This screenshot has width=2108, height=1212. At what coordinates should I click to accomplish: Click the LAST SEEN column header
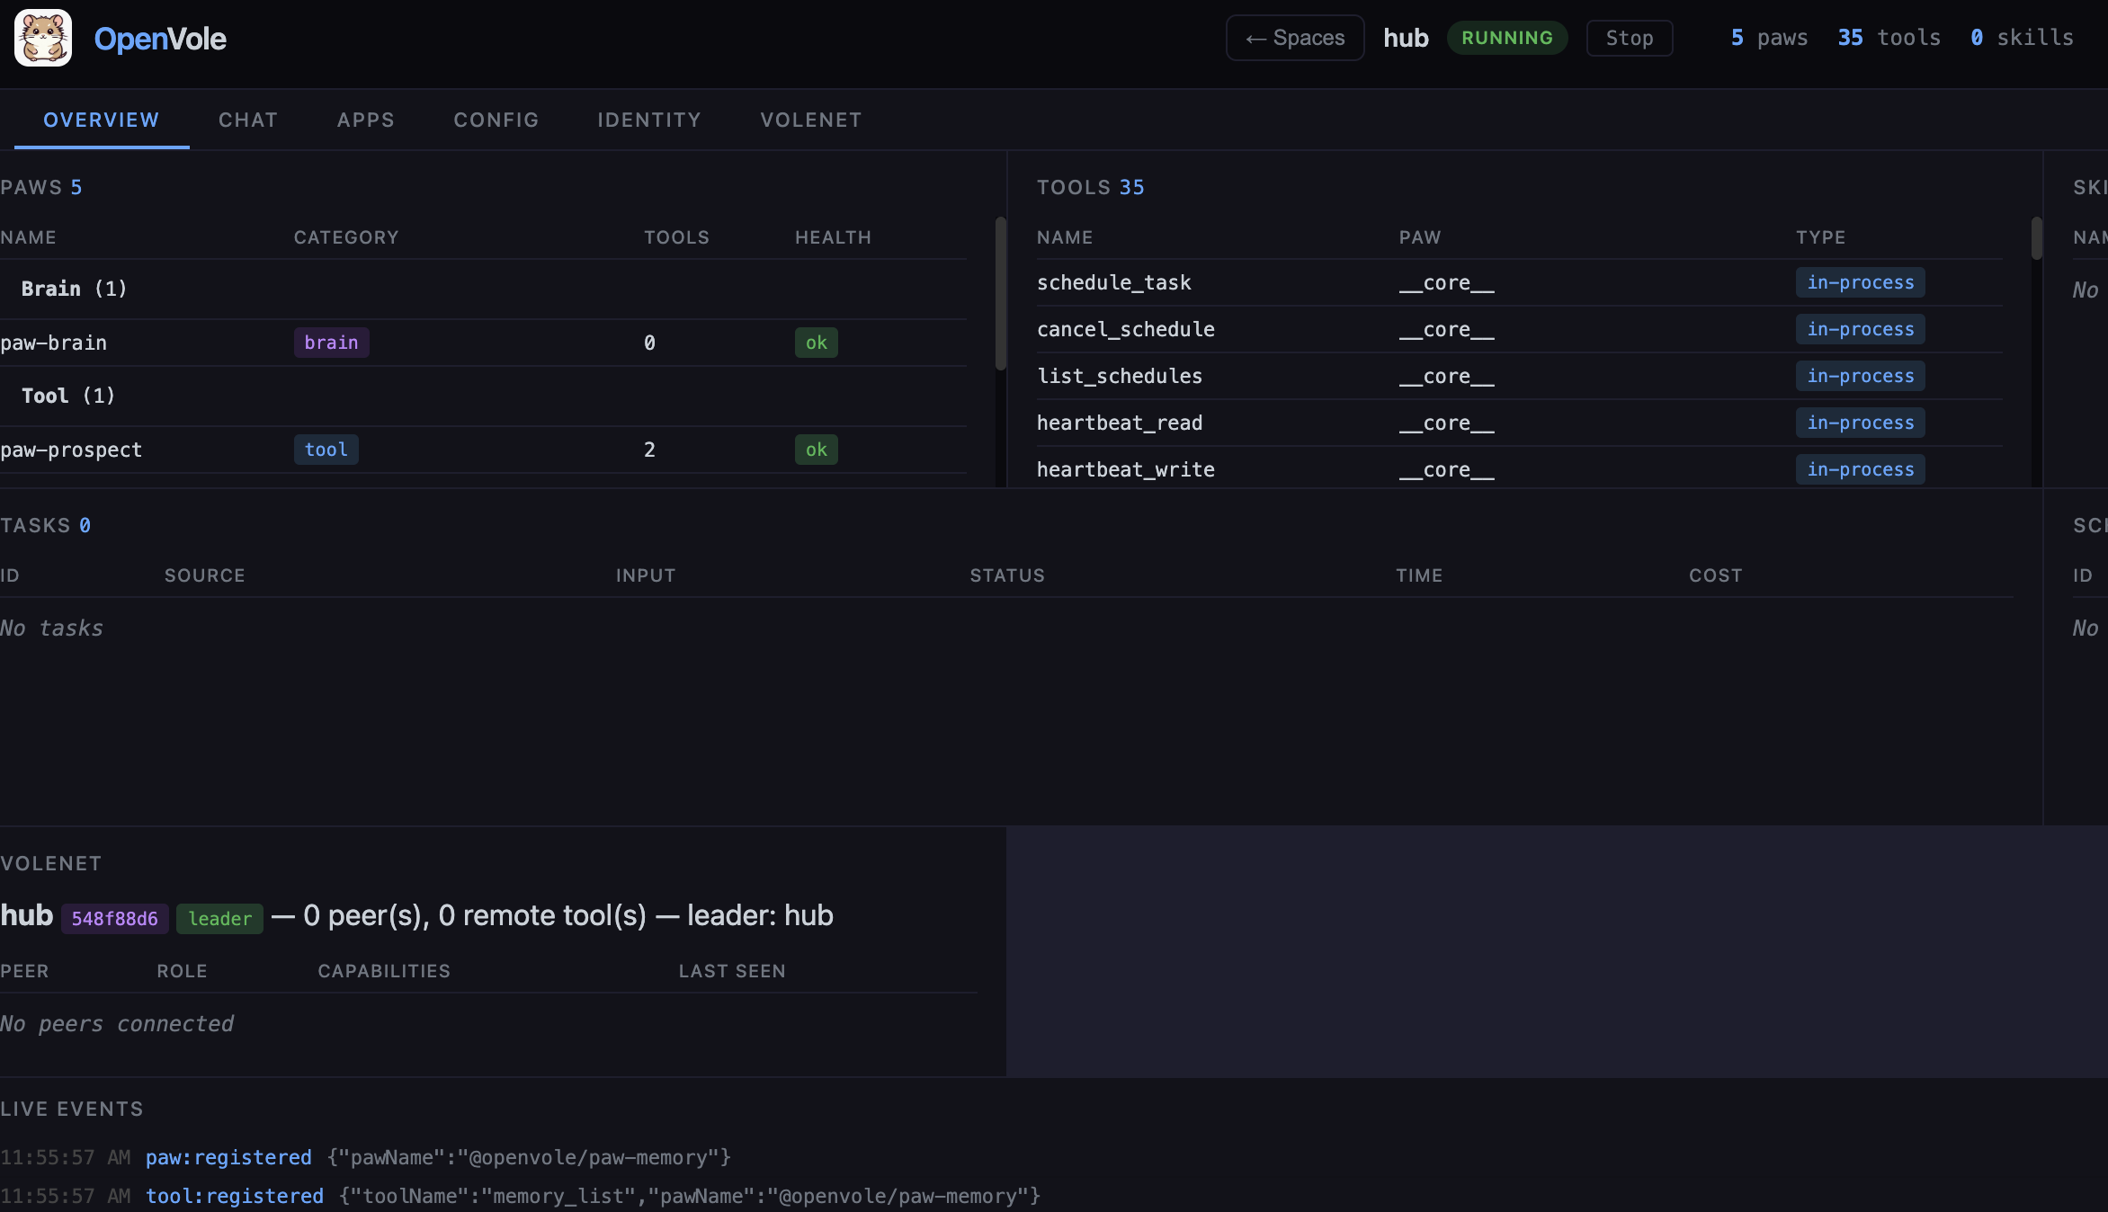tap(732, 971)
